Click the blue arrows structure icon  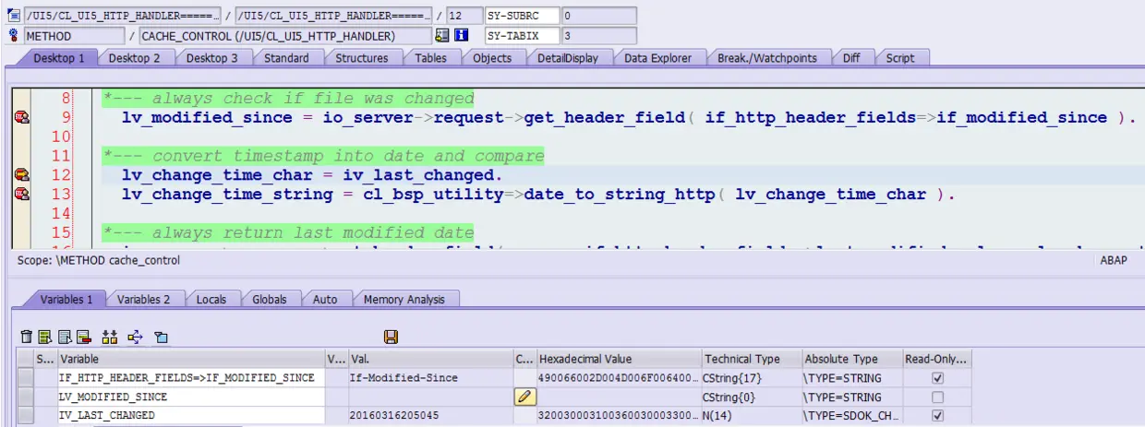[x=135, y=338]
